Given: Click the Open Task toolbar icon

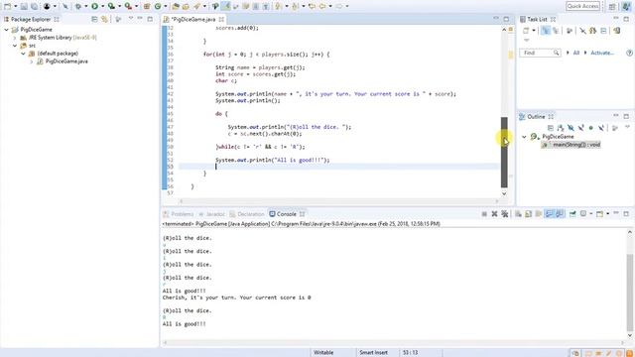Looking at the screenshot, I should point(186,6).
